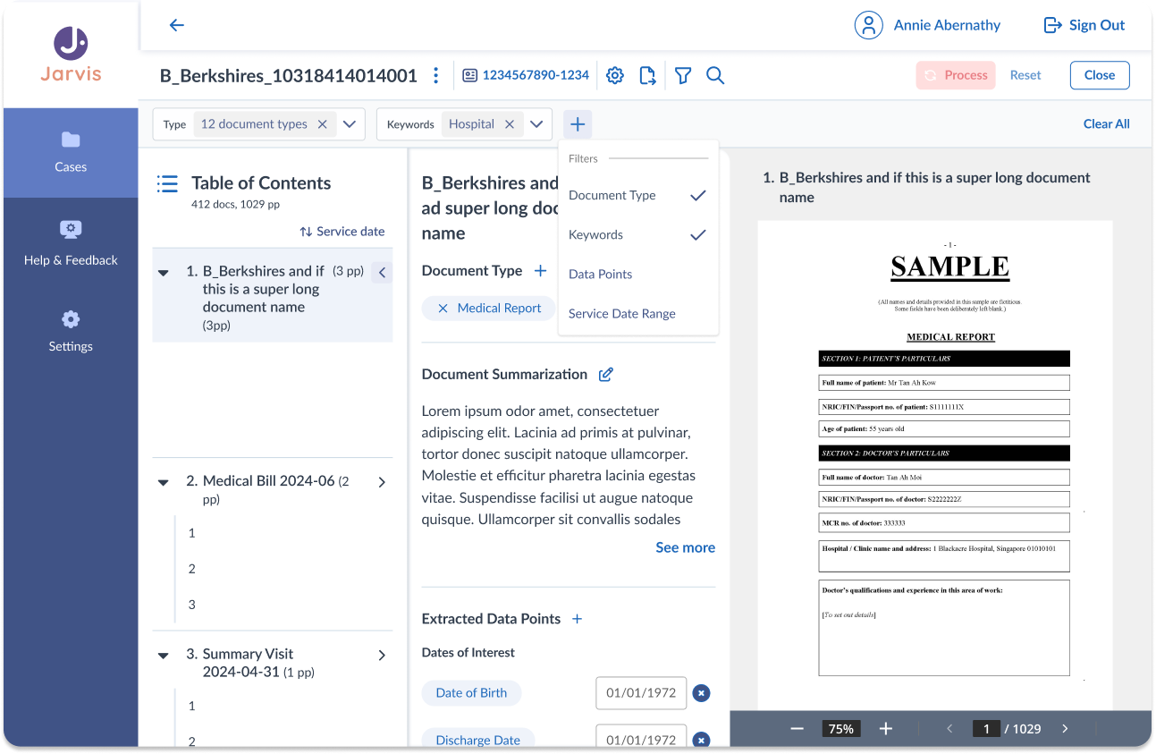This screenshot has width=1156, height=754.
Task: Select page 2 under Medical Bill 2024-06
Action: (191, 569)
